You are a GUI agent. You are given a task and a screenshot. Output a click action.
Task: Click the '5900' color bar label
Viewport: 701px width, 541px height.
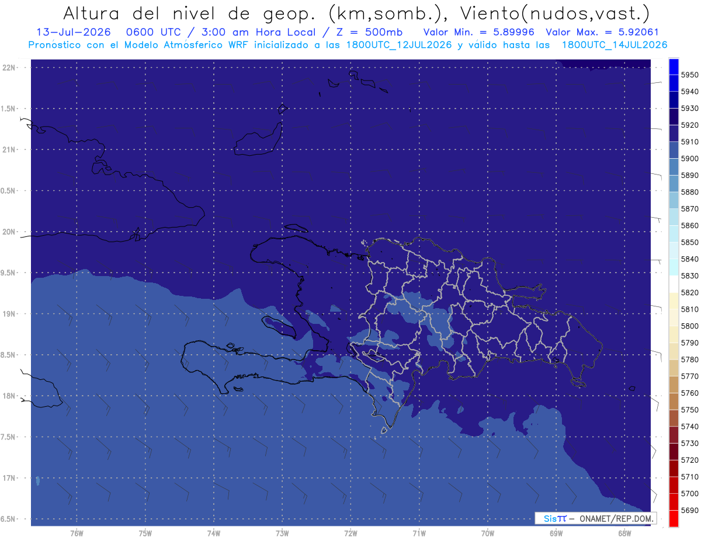689,159
